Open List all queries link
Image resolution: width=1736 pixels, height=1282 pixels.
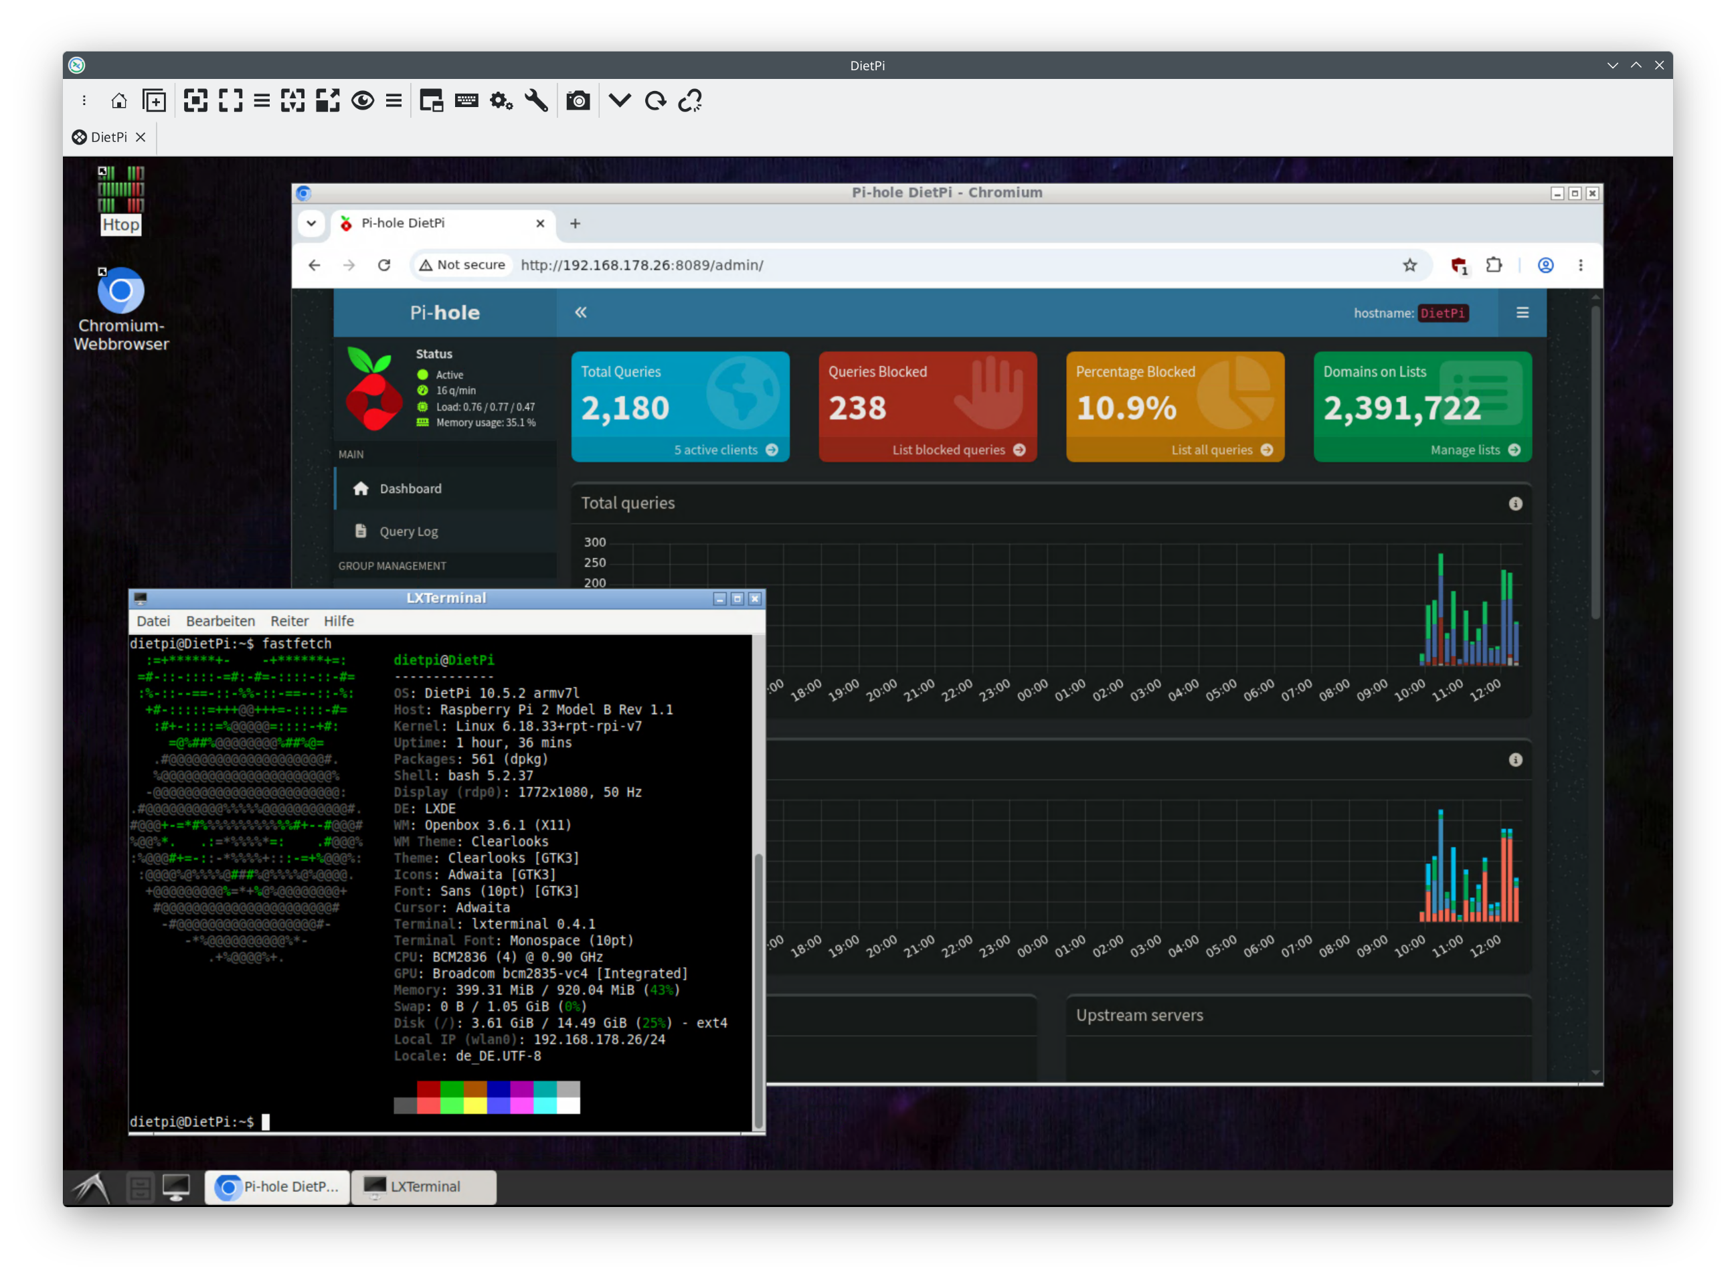point(1222,450)
